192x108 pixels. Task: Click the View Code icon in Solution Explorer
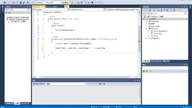pos(171,10)
